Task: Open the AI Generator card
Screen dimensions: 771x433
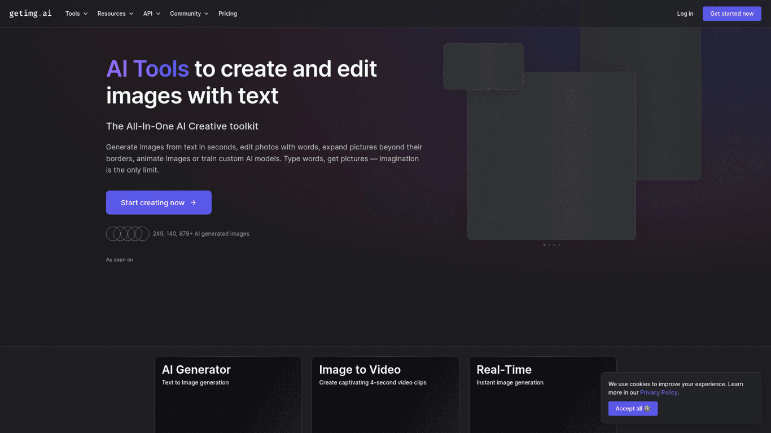Action: (227, 395)
